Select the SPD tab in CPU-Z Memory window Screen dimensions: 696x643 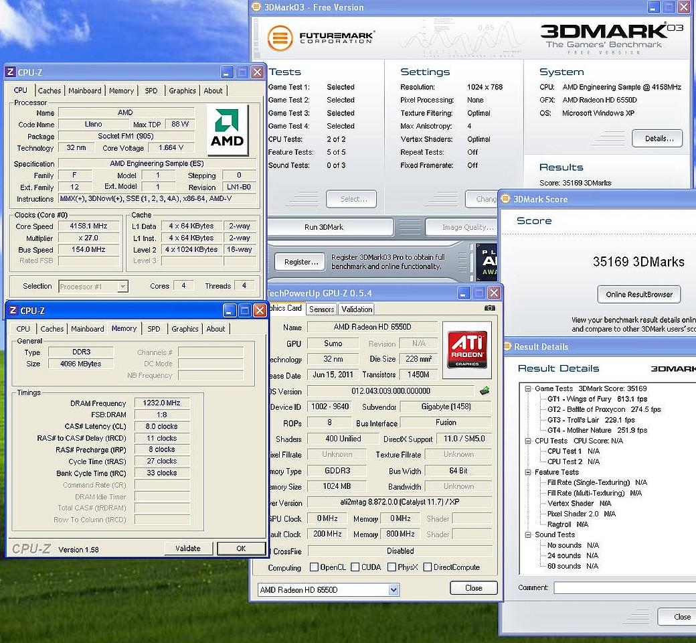click(153, 329)
